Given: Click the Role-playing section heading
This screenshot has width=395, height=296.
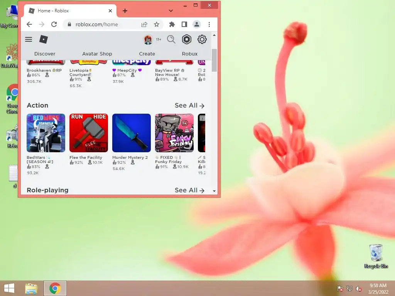Looking at the screenshot, I should tap(47, 190).
